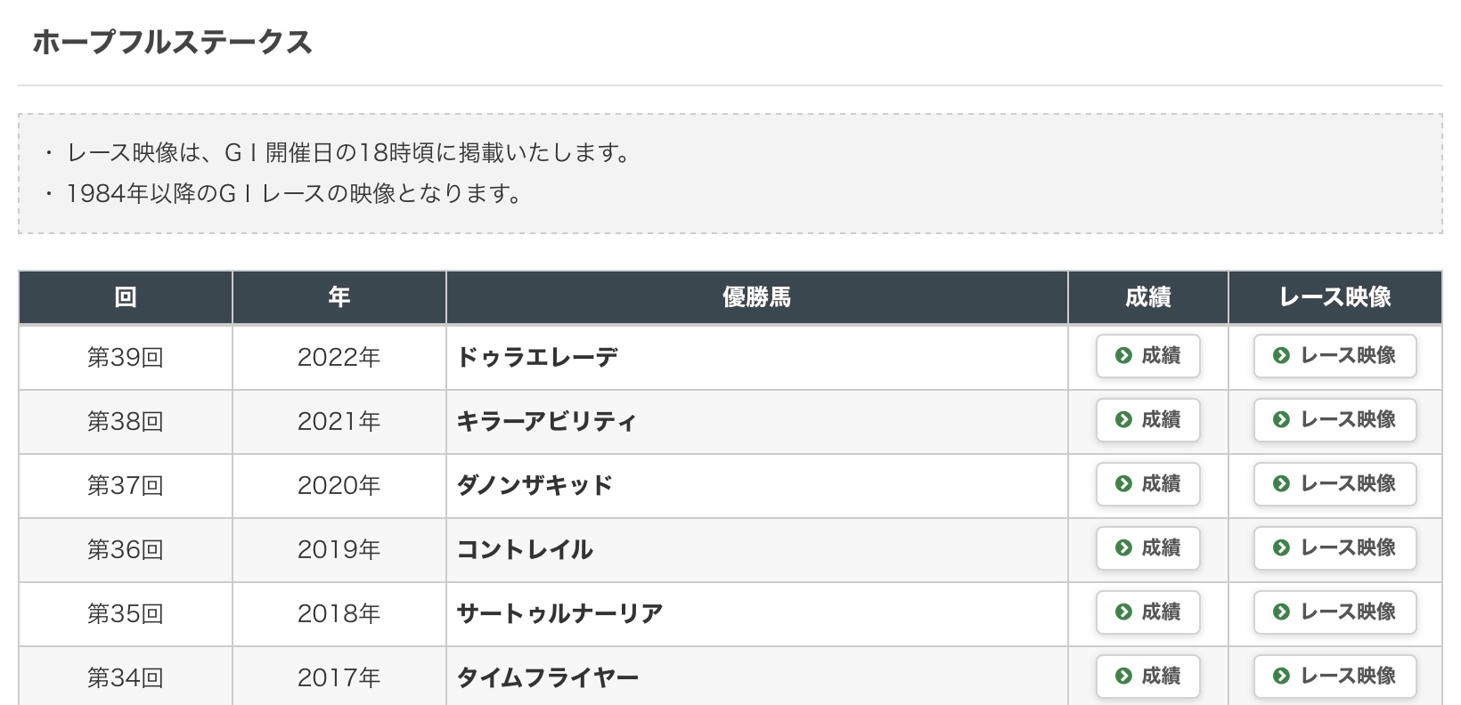Click arrow icon in コントレイル レース映像 button
This screenshot has height=705, width=1461.
[x=1281, y=547]
